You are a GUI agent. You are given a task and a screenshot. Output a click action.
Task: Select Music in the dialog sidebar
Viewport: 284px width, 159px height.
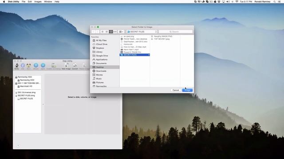coord(99,79)
